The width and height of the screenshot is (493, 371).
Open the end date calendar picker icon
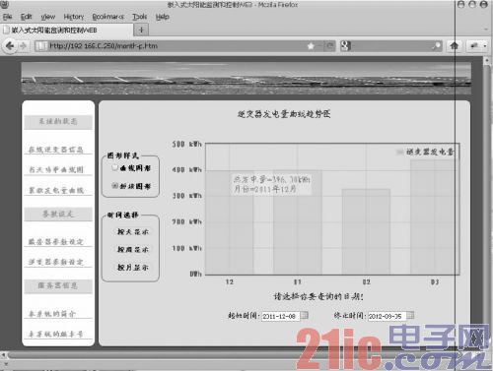click(410, 315)
